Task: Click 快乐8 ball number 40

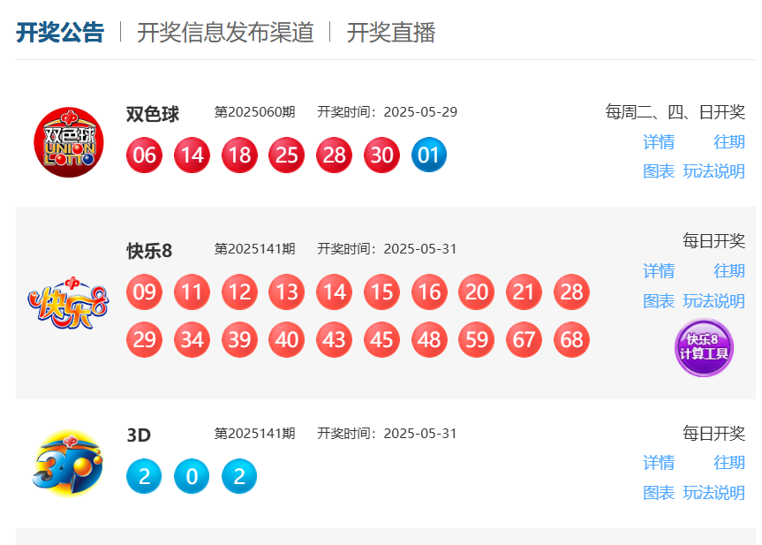Action: click(x=287, y=339)
